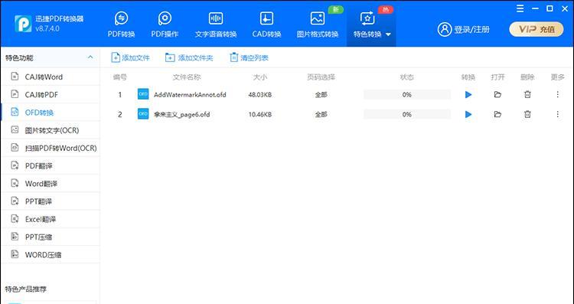Screen dimensions: 574x304
Task: Select PPT翻译 in sidebar
Action: point(51,201)
